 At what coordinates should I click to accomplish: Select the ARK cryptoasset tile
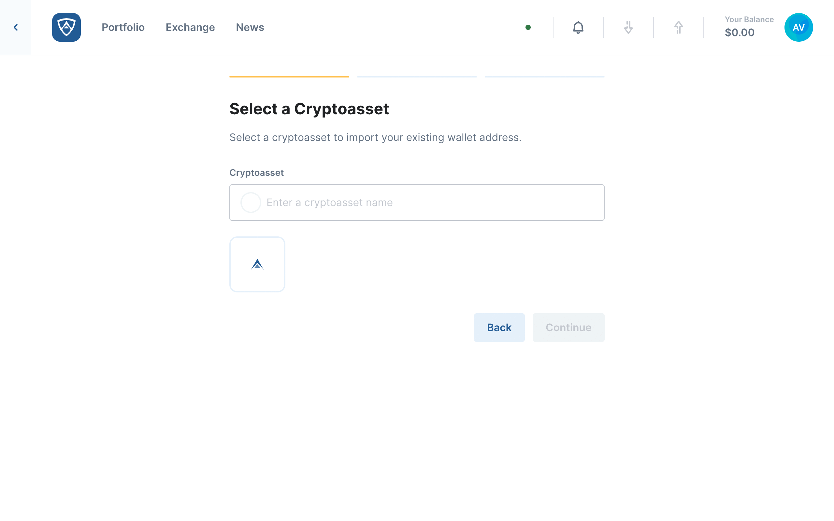(257, 264)
